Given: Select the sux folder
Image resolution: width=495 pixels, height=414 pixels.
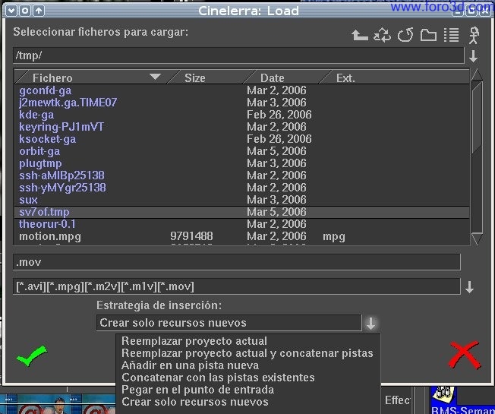Looking at the screenshot, I should click(28, 200).
